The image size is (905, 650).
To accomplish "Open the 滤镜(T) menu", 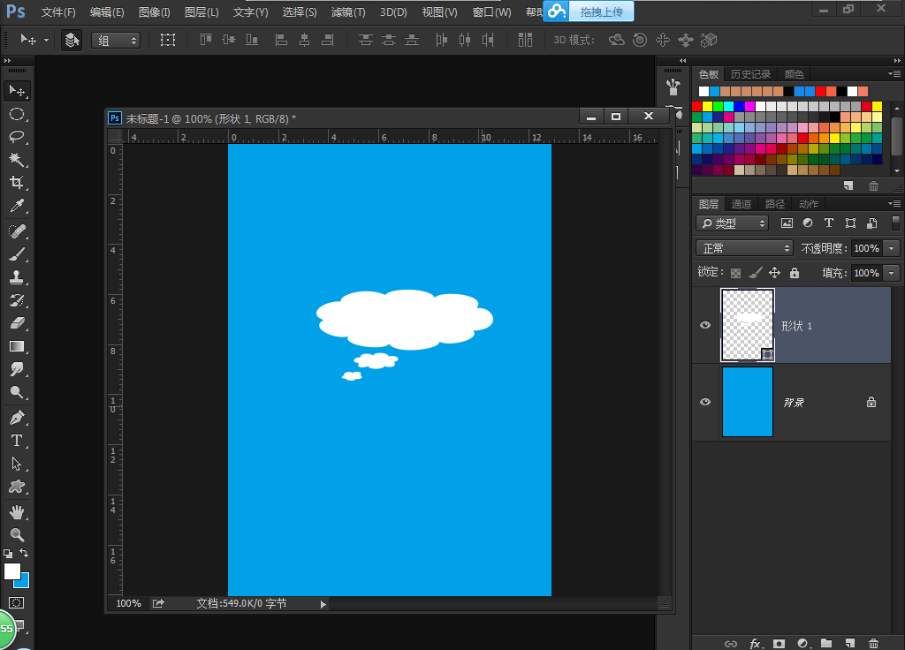I will click(x=347, y=12).
